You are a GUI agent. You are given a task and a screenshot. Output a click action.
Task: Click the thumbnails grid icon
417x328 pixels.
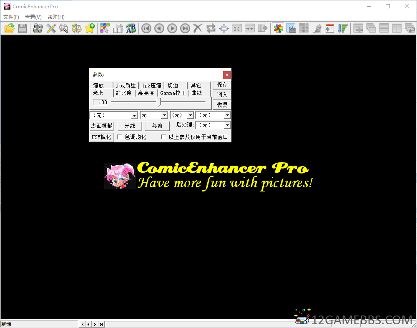[304, 28]
